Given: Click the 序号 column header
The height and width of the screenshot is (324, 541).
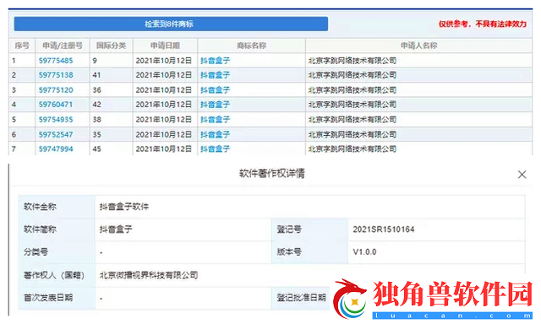Looking at the screenshot, I should click(x=22, y=46).
